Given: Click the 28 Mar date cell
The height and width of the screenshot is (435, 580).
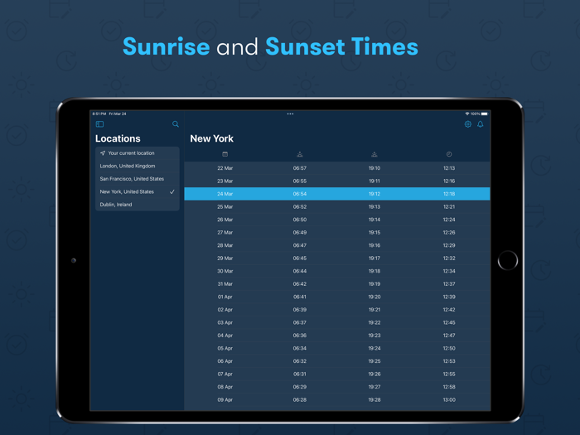Looking at the screenshot, I should tap(225, 245).
